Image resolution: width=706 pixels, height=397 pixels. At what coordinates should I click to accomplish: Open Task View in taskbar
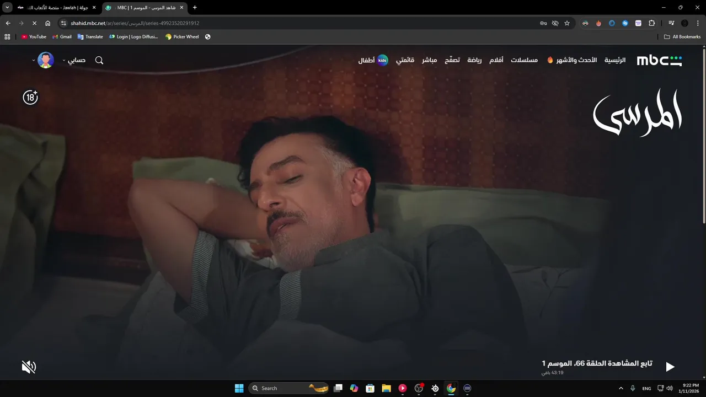click(338, 388)
